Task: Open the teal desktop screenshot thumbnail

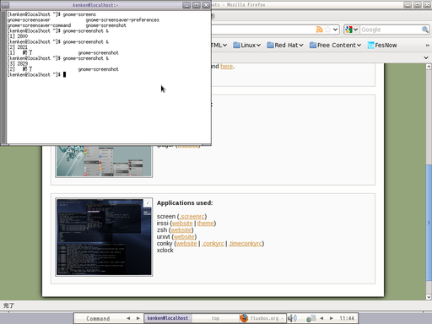Action: tap(104, 161)
